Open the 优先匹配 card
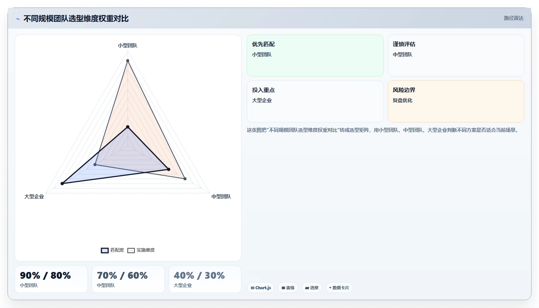The height and width of the screenshot is (308, 539). pos(315,56)
